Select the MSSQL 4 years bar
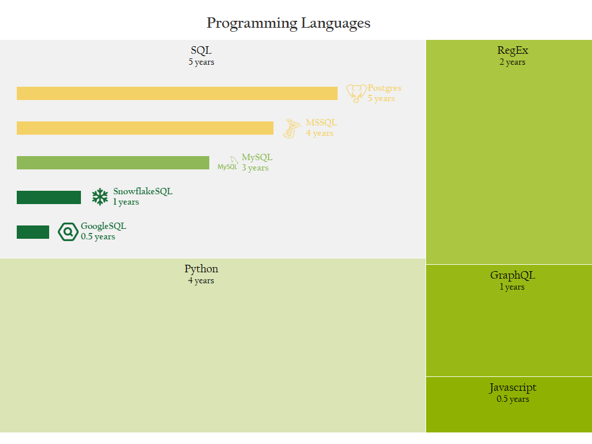This screenshot has width=592, height=444. 145,128
